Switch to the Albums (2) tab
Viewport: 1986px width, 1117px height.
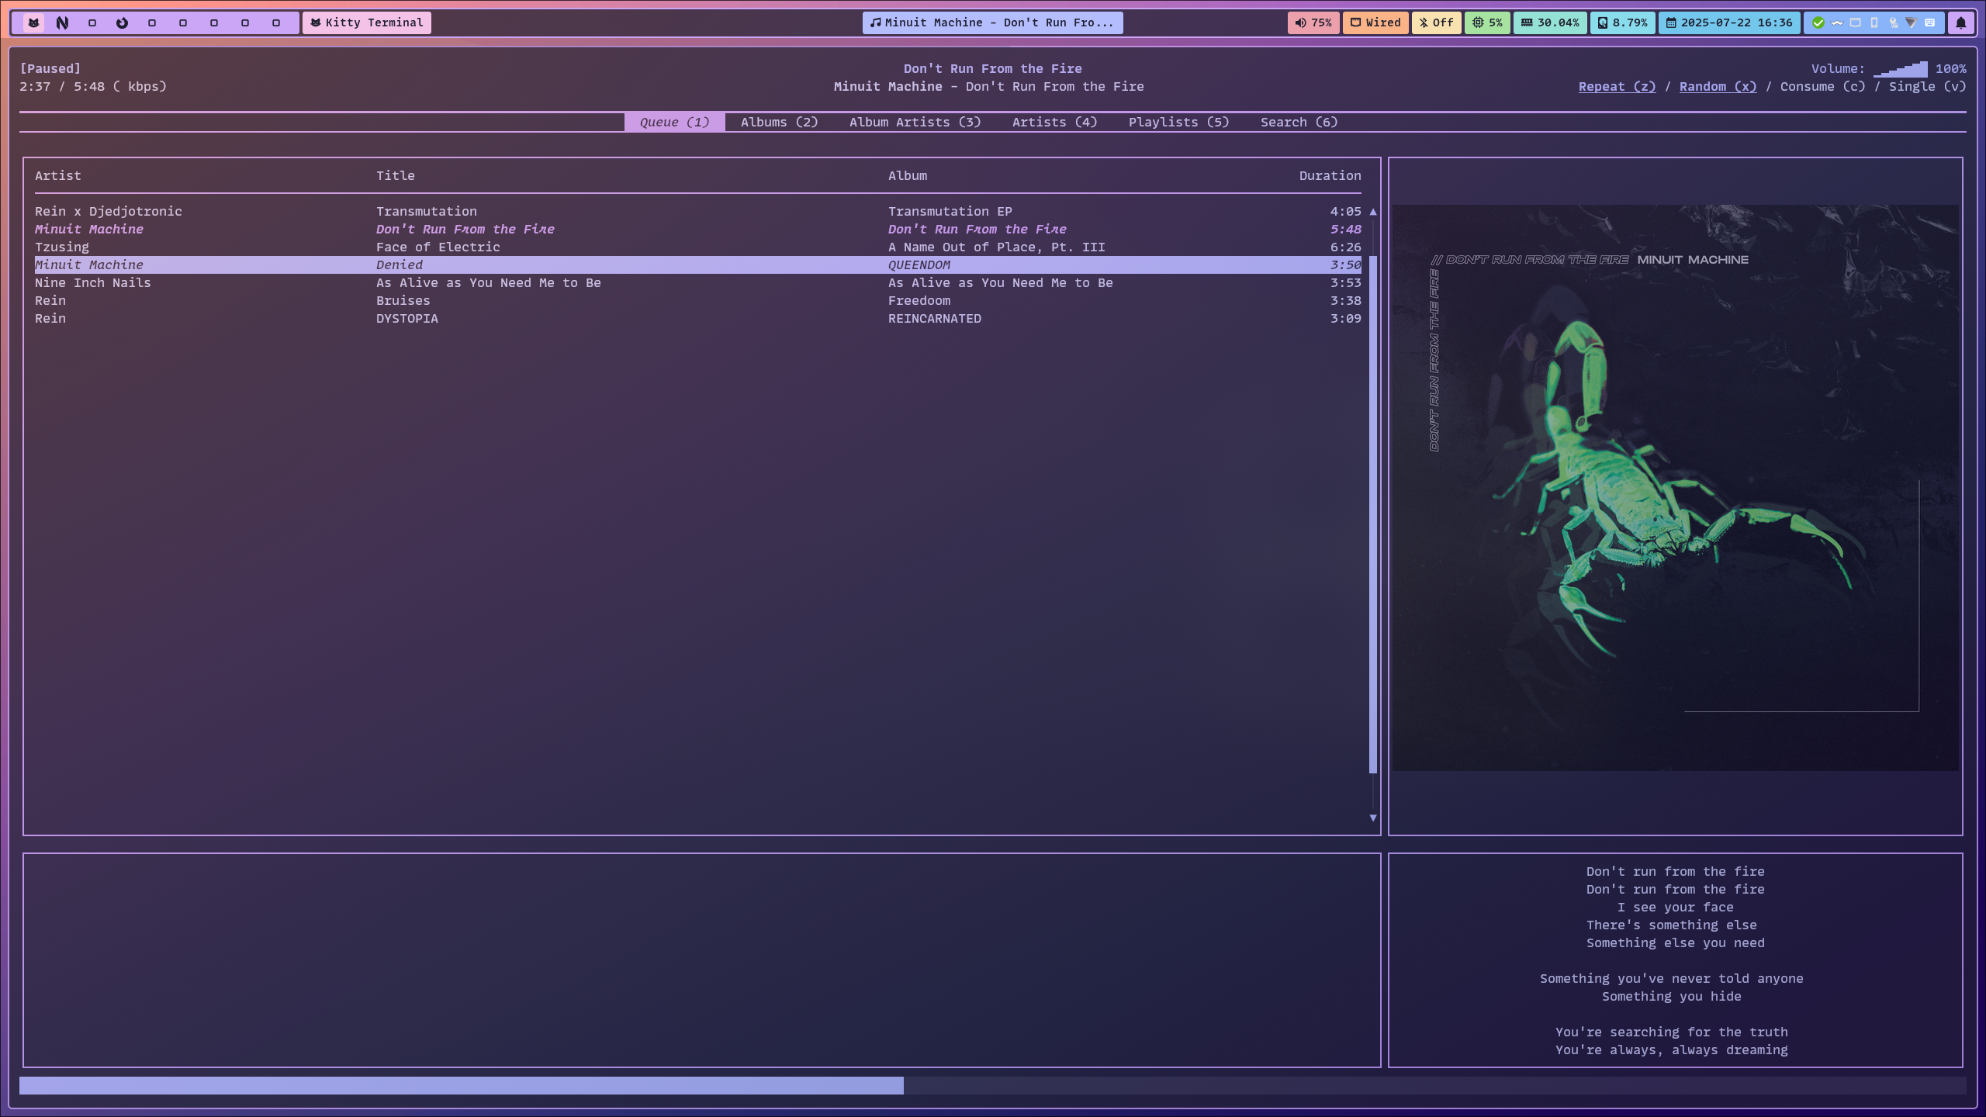(779, 123)
